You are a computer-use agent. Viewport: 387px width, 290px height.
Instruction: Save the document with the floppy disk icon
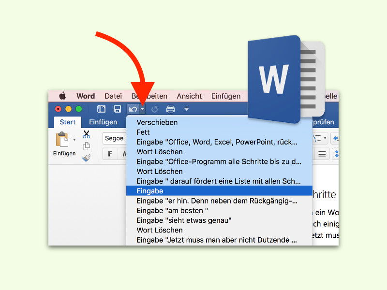tap(117, 109)
